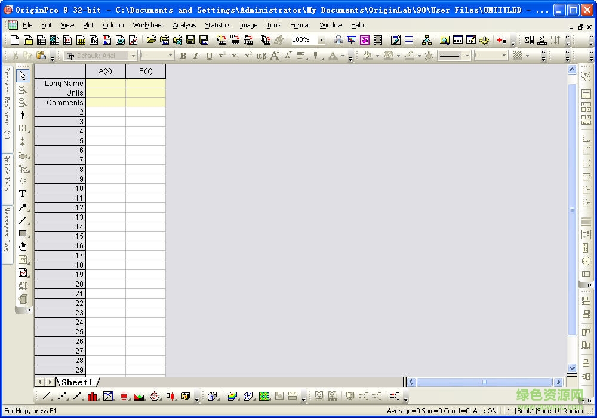Select the Hand panning tool

tap(22, 245)
